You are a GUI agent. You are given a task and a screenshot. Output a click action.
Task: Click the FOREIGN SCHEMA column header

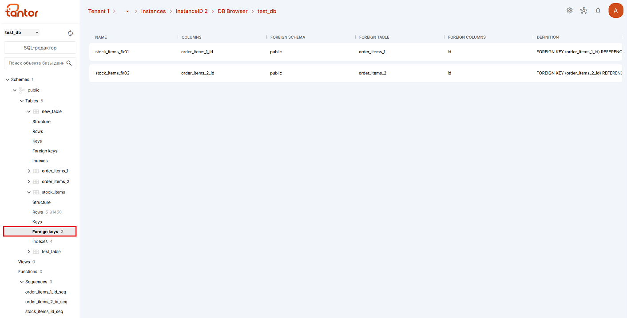pos(288,37)
